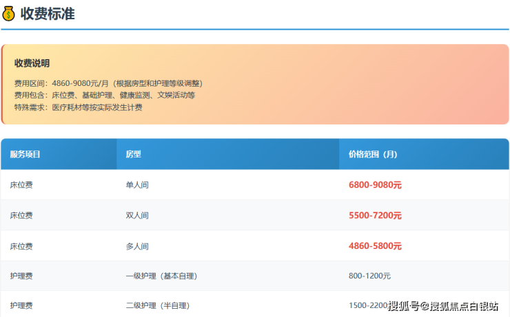Sort by the 价格范围（月） column header

(373, 155)
